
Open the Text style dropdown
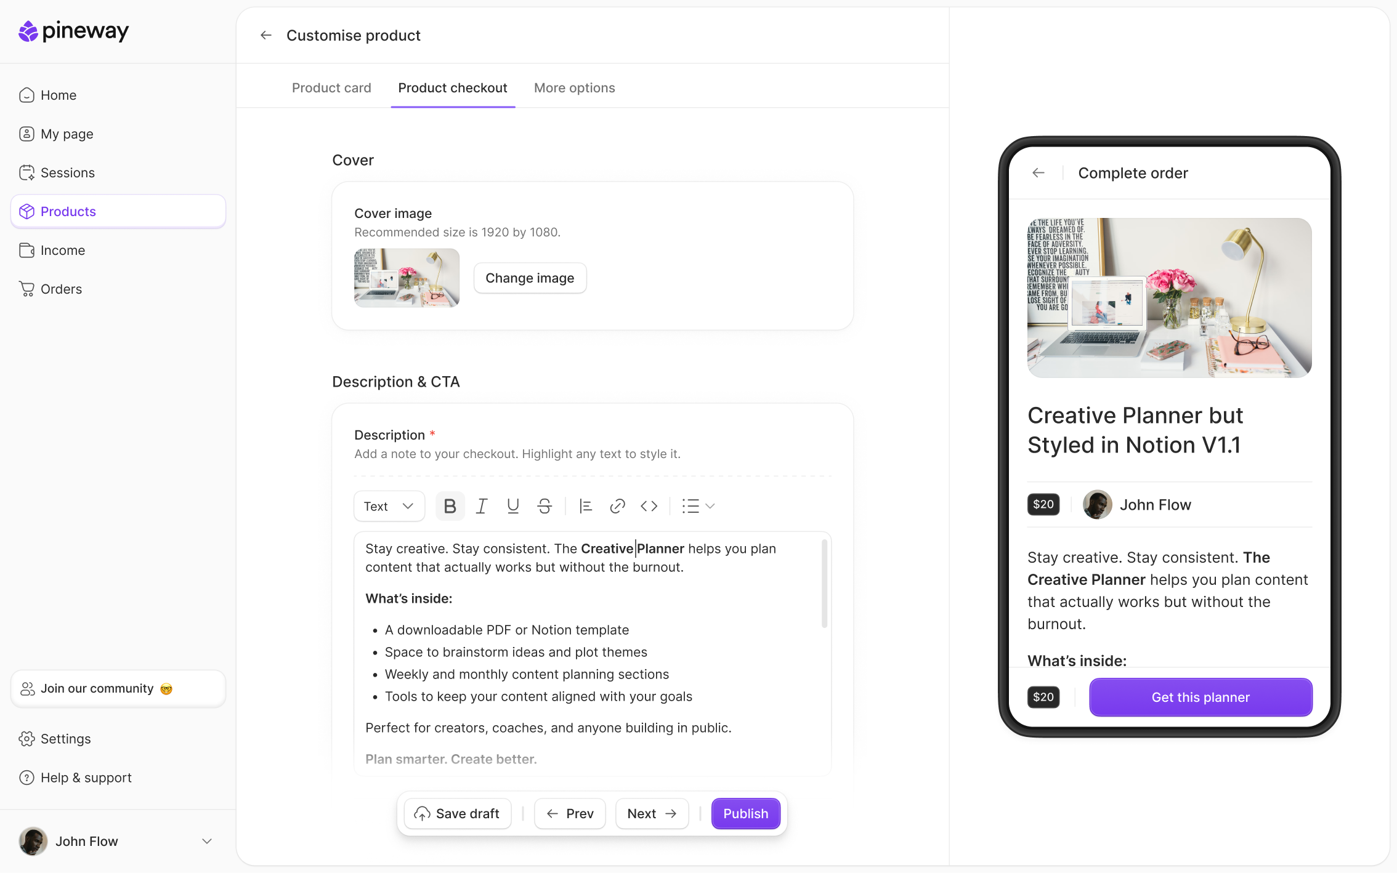pyautogui.click(x=389, y=506)
